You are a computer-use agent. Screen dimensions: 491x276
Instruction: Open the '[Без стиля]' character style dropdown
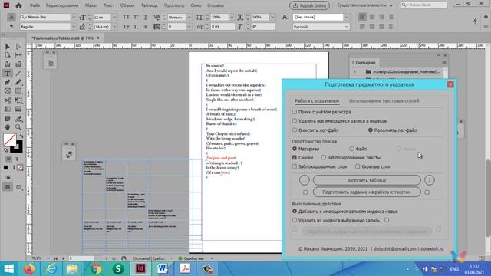point(346,17)
